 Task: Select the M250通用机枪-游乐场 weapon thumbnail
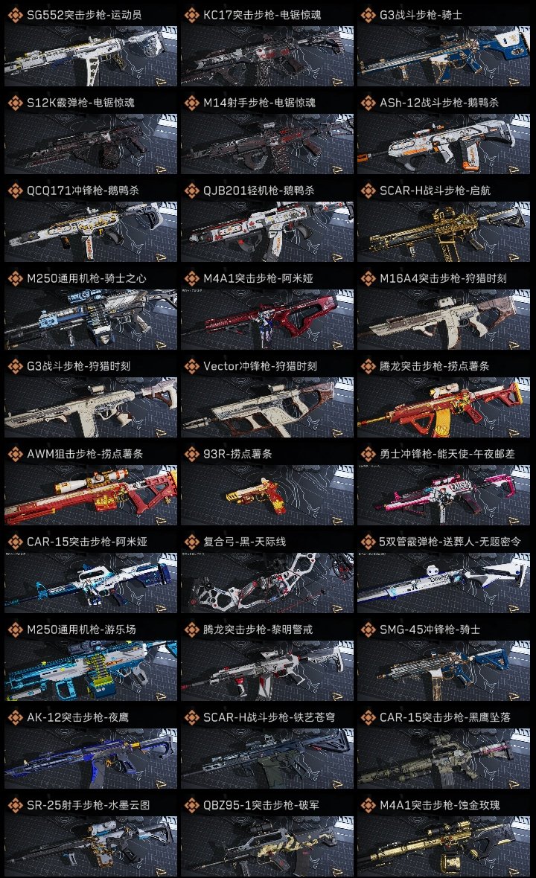pos(91,670)
